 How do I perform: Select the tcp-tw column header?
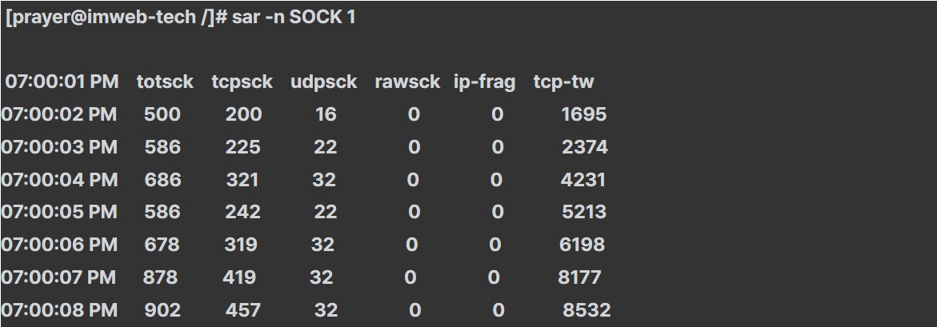pyautogui.click(x=563, y=82)
